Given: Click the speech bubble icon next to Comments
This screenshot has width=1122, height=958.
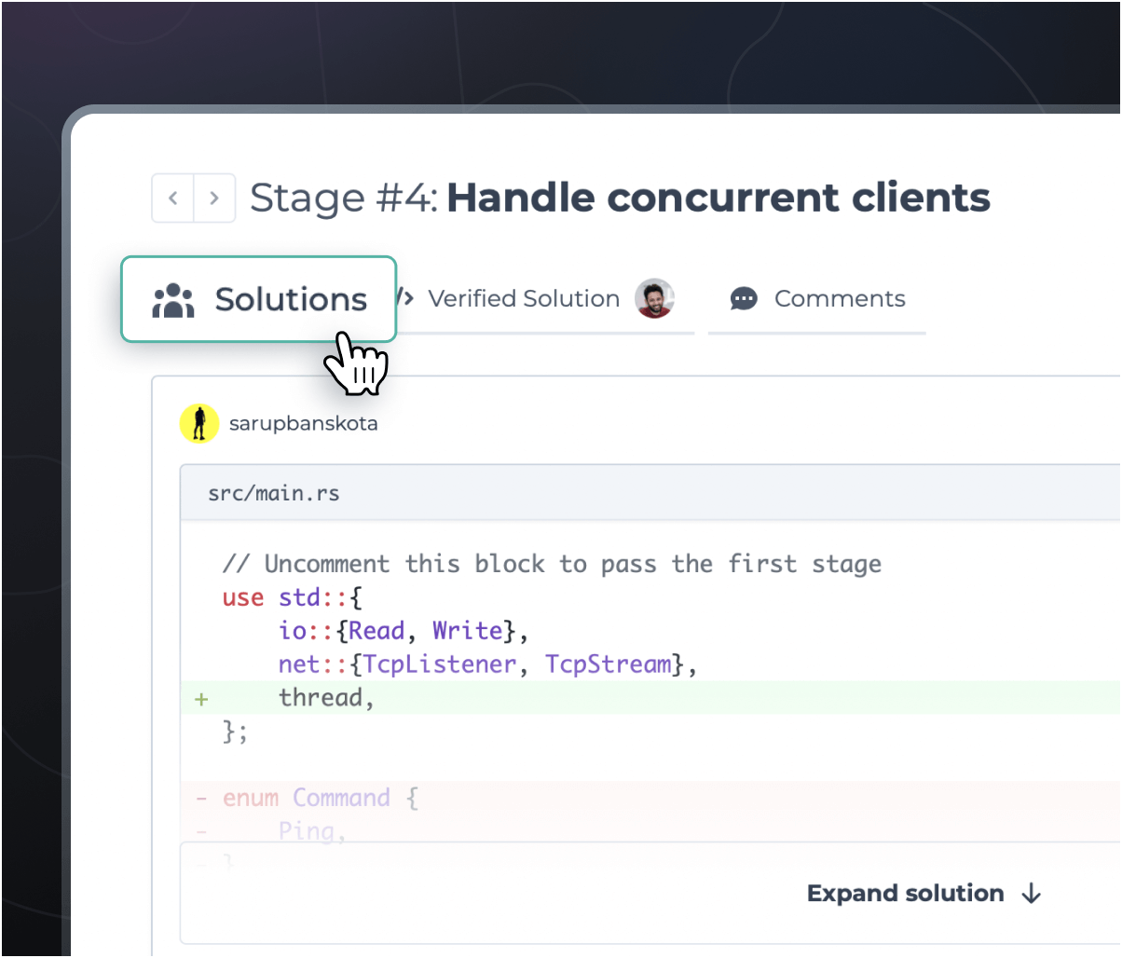Looking at the screenshot, I should (x=743, y=298).
